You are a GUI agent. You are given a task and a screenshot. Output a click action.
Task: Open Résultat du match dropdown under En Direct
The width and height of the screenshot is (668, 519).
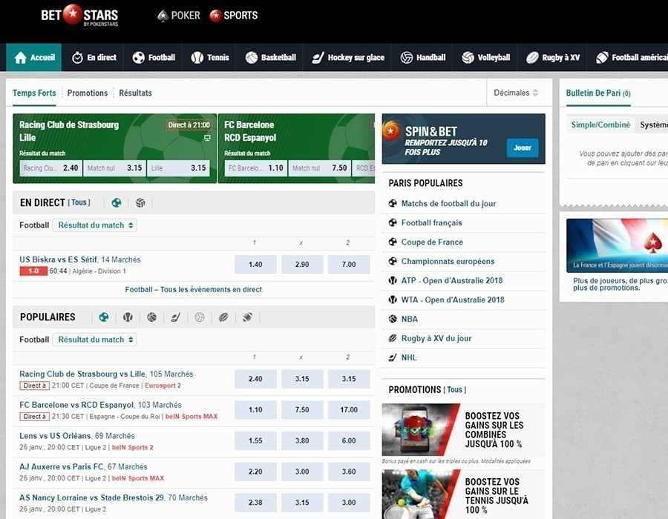pyautogui.click(x=94, y=225)
